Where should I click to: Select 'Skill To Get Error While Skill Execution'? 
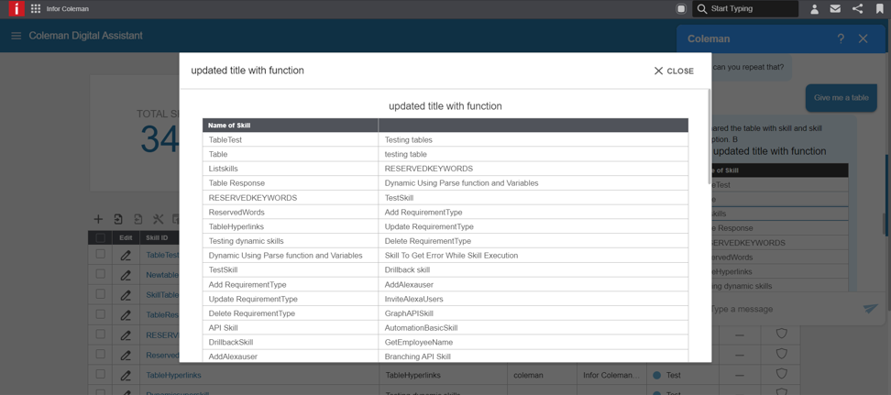tap(533, 255)
